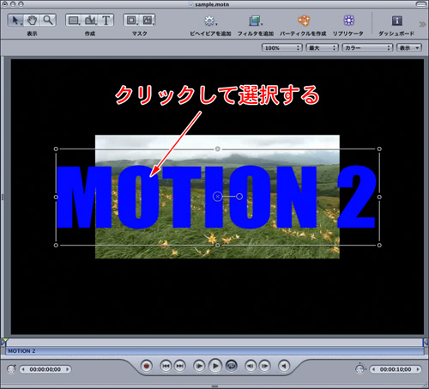Click the rotation handle next to anchor
This screenshot has height=389, width=429.
tap(239, 197)
